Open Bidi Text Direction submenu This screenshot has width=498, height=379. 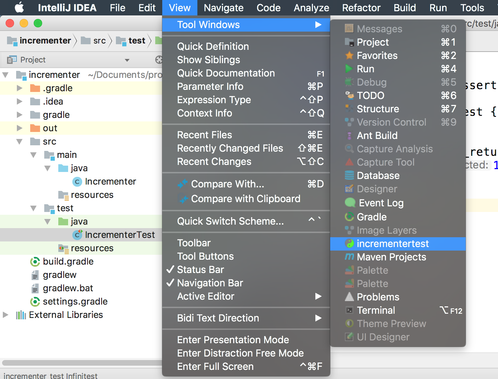(x=246, y=318)
